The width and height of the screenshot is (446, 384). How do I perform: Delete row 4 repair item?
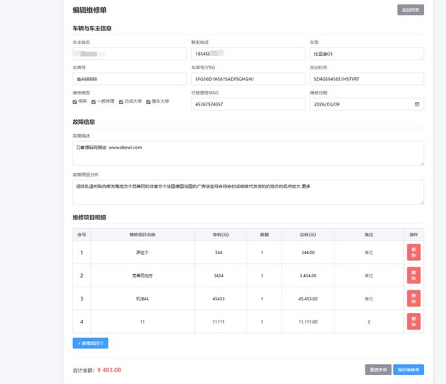point(414,321)
